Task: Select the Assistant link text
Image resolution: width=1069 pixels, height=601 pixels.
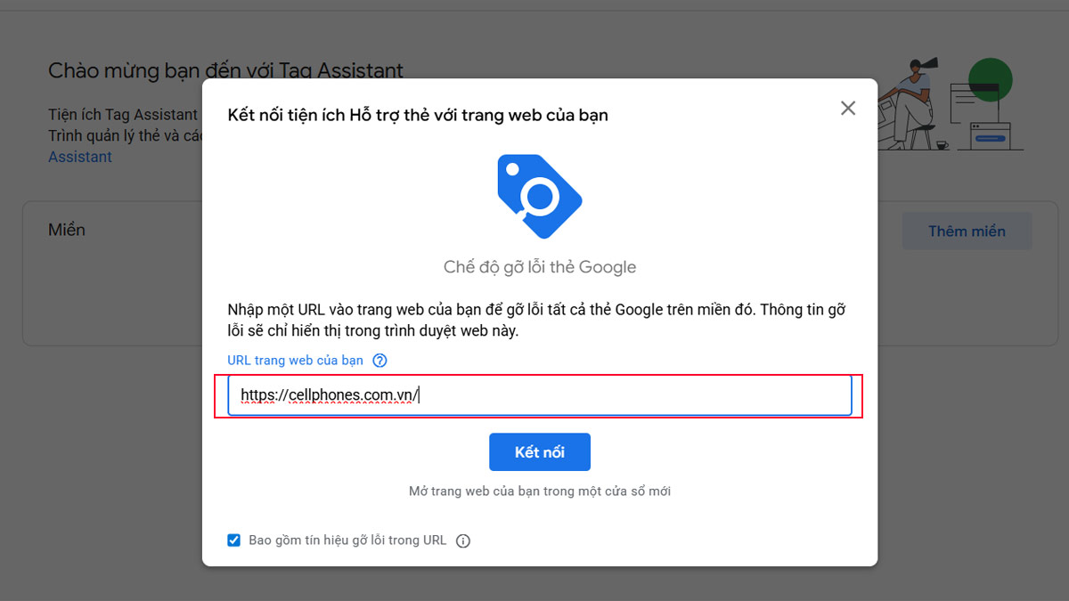Action: click(x=79, y=156)
